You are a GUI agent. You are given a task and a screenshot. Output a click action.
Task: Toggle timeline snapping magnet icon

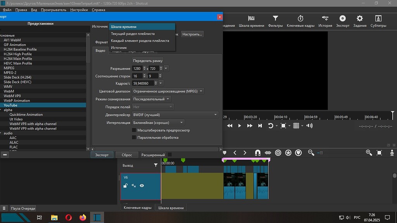coord(257,153)
